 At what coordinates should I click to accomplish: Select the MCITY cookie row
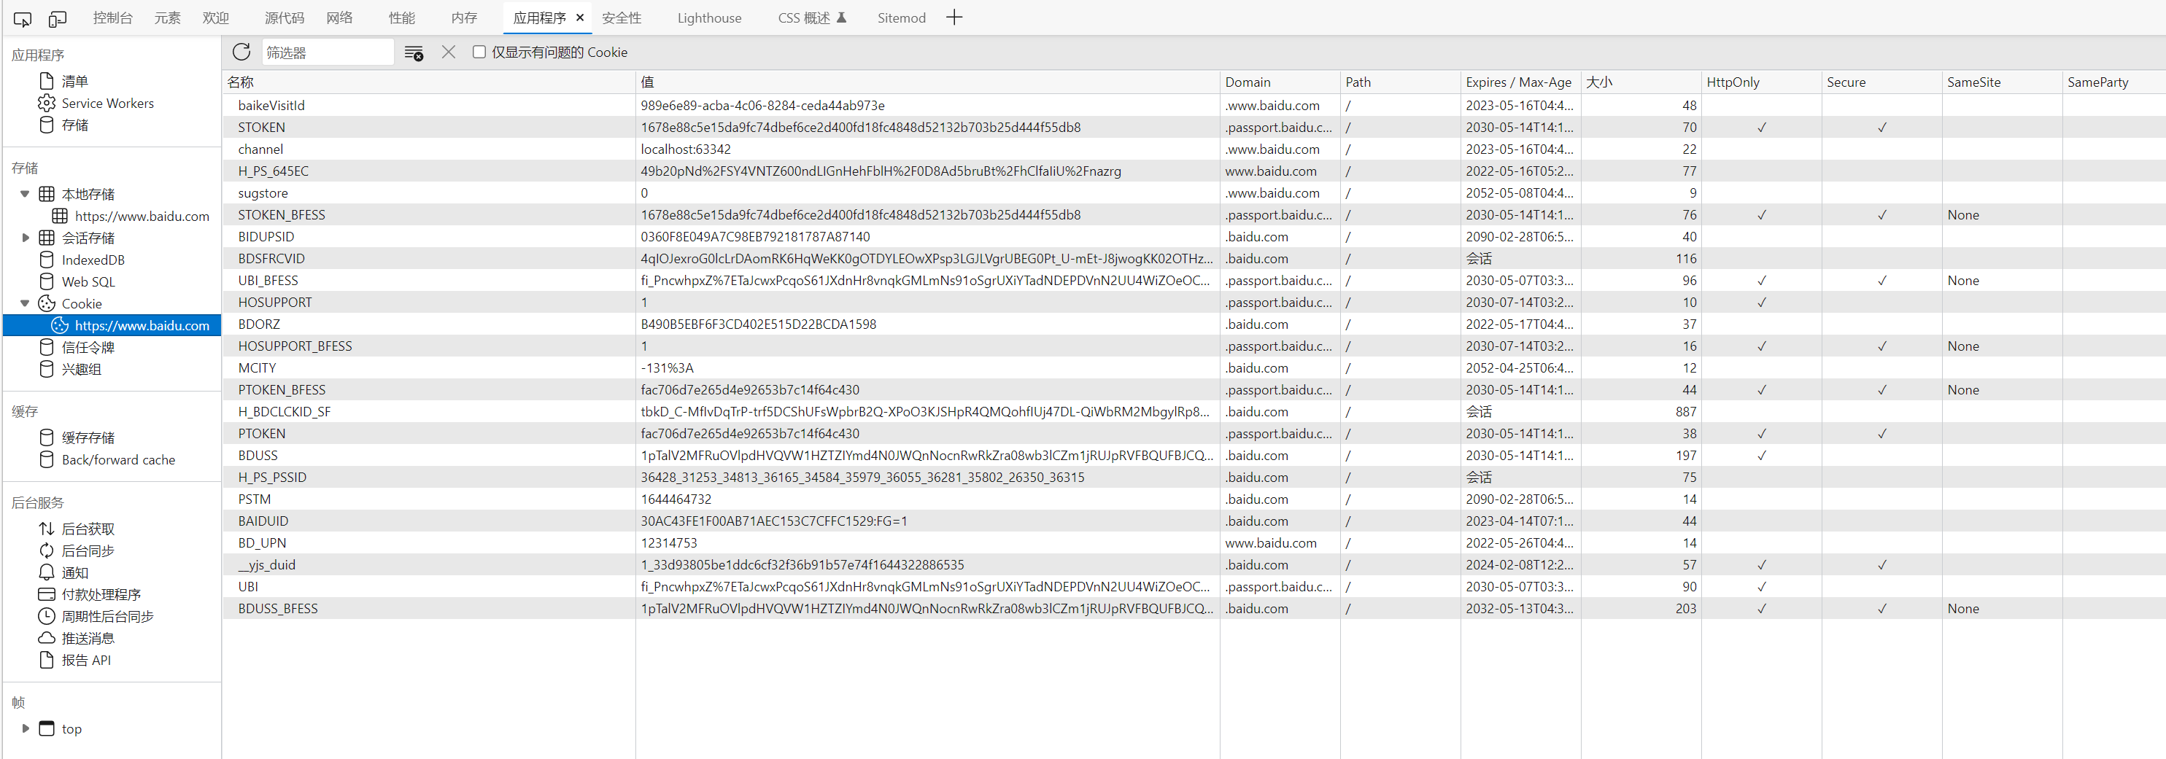(x=1194, y=367)
